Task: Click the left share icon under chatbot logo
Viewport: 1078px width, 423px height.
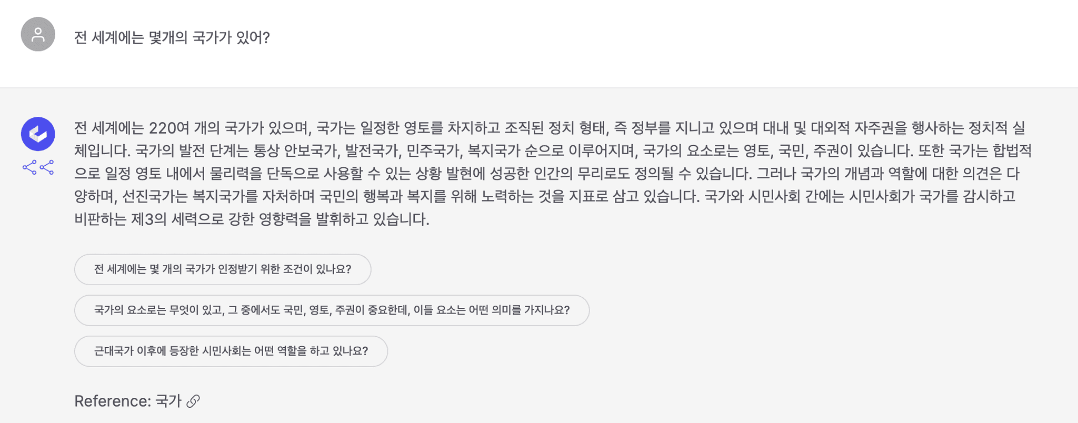Action: point(29,168)
